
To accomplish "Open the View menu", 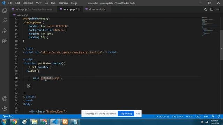I will (x=39, y=3).
